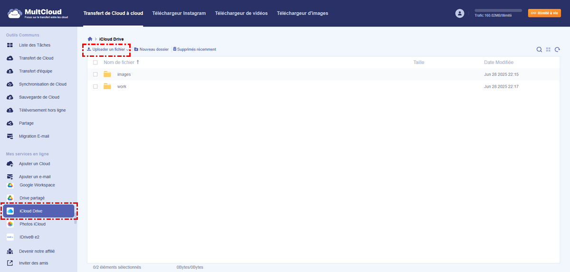
Task: Open the work folder name
Action: click(122, 86)
